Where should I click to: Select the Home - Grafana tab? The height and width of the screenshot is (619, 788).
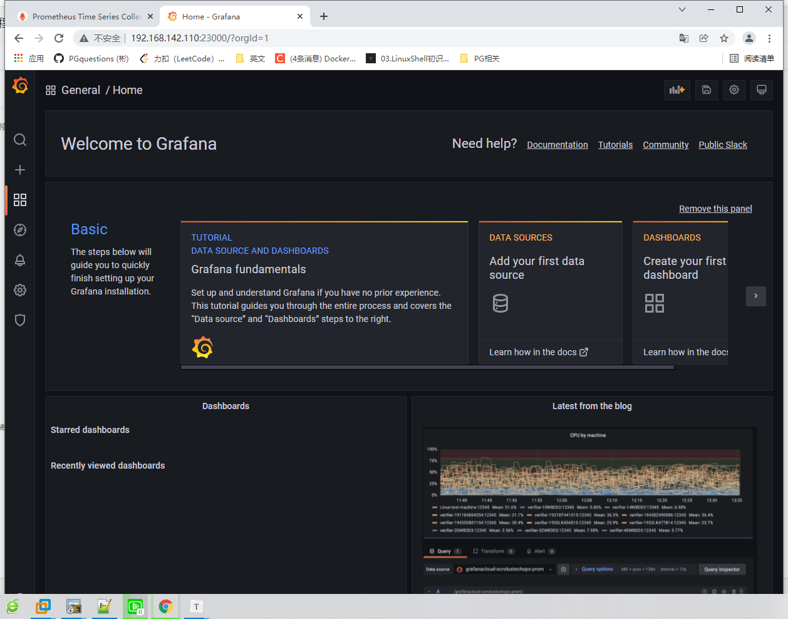[x=234, y=16]
